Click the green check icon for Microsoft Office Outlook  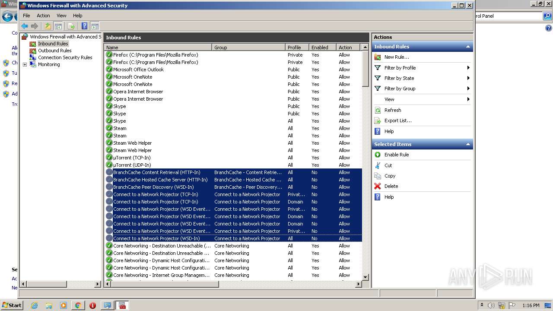tap(109, 70)
